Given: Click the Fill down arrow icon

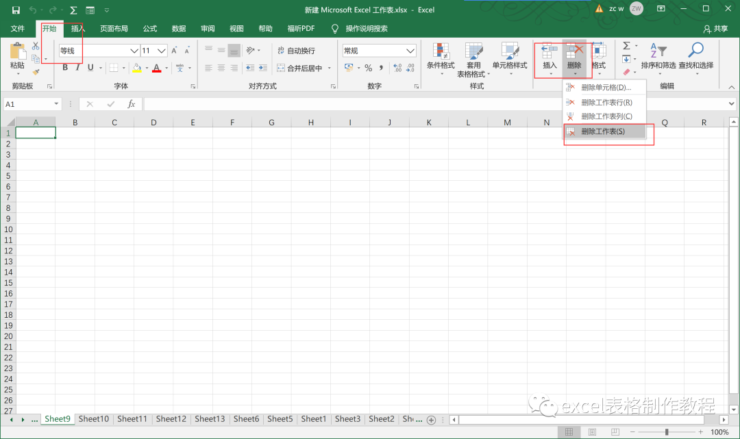Looking at the screenshot, I should click(x=626, y=59).
